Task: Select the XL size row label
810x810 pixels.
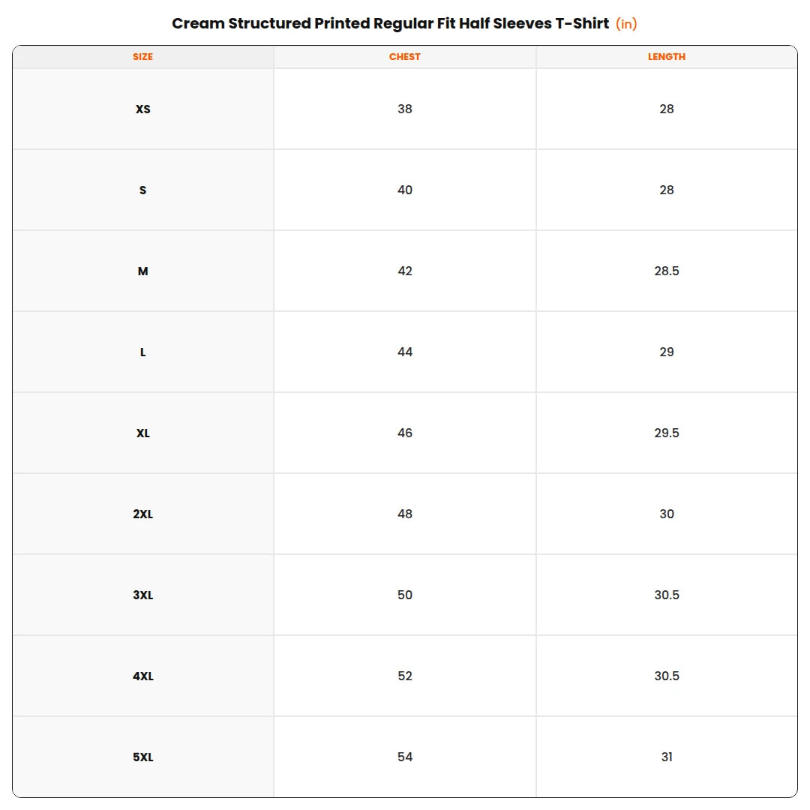Action: (x=143, y=433)
